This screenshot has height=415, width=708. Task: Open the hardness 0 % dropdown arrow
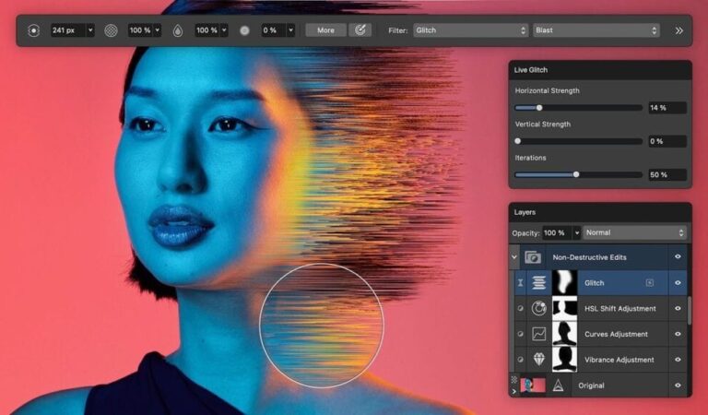tap(290, 30)
